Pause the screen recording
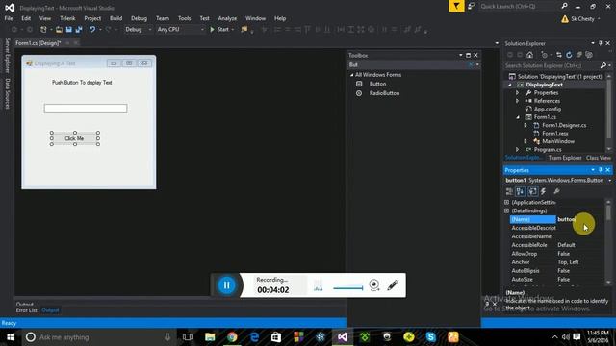Screen dimensions: 616x346 pos(226,285)
